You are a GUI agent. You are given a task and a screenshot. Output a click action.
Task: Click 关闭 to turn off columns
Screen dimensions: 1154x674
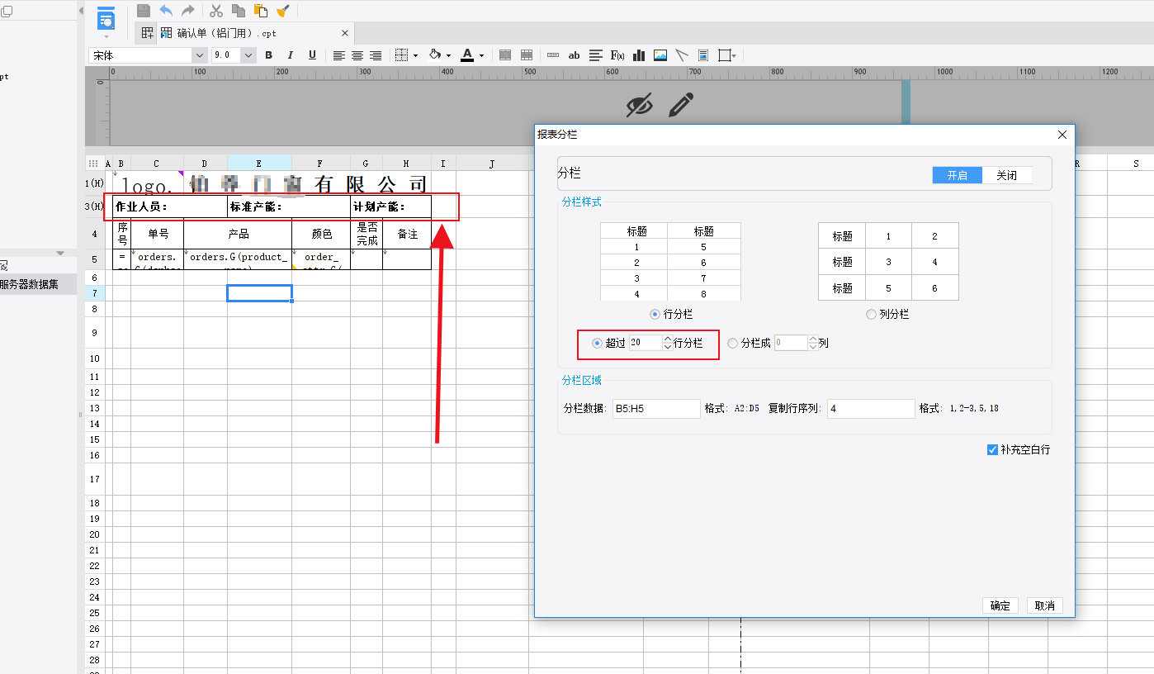tap(1006, 175)
